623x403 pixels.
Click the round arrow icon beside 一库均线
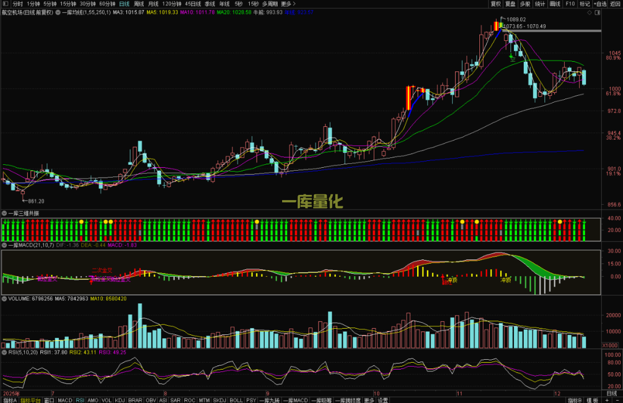[57, 12]
